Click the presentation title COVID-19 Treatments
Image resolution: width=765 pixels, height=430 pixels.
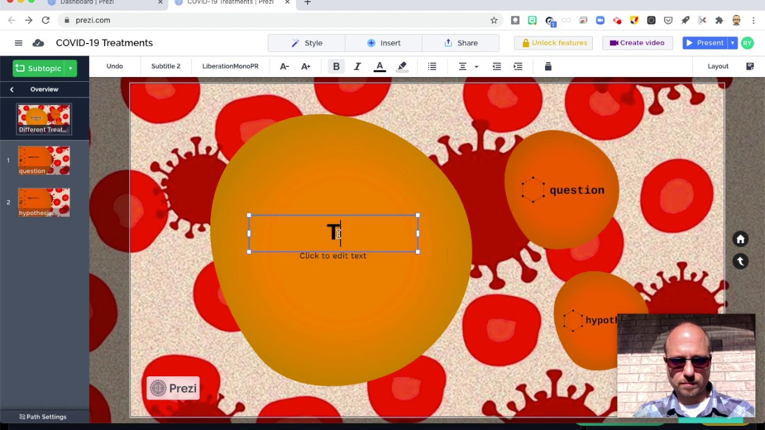click(105, 43)
